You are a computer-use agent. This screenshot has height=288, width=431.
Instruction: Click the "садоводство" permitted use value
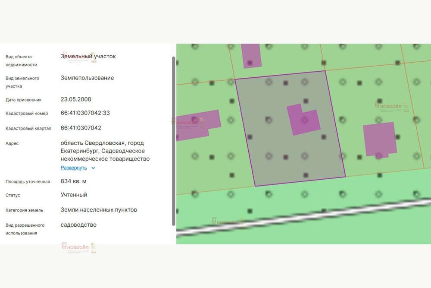point(78,225)
